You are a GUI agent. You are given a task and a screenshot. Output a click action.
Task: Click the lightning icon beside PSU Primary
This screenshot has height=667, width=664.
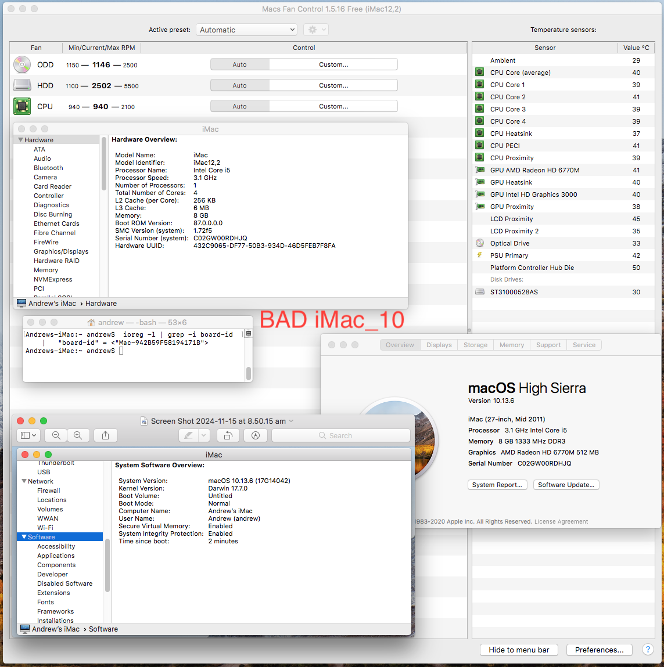tap(480, 255)
